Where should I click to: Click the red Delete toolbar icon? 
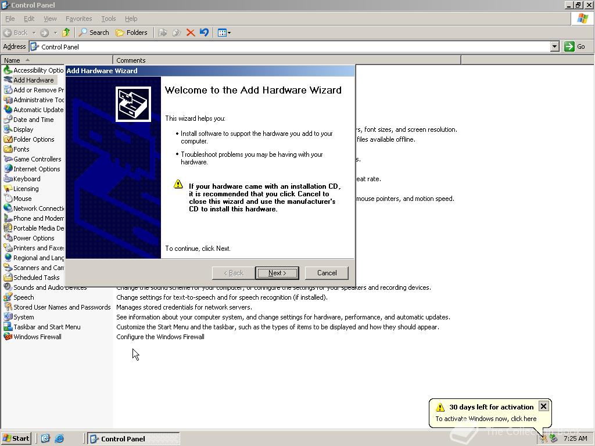click(x=191, y=33)
